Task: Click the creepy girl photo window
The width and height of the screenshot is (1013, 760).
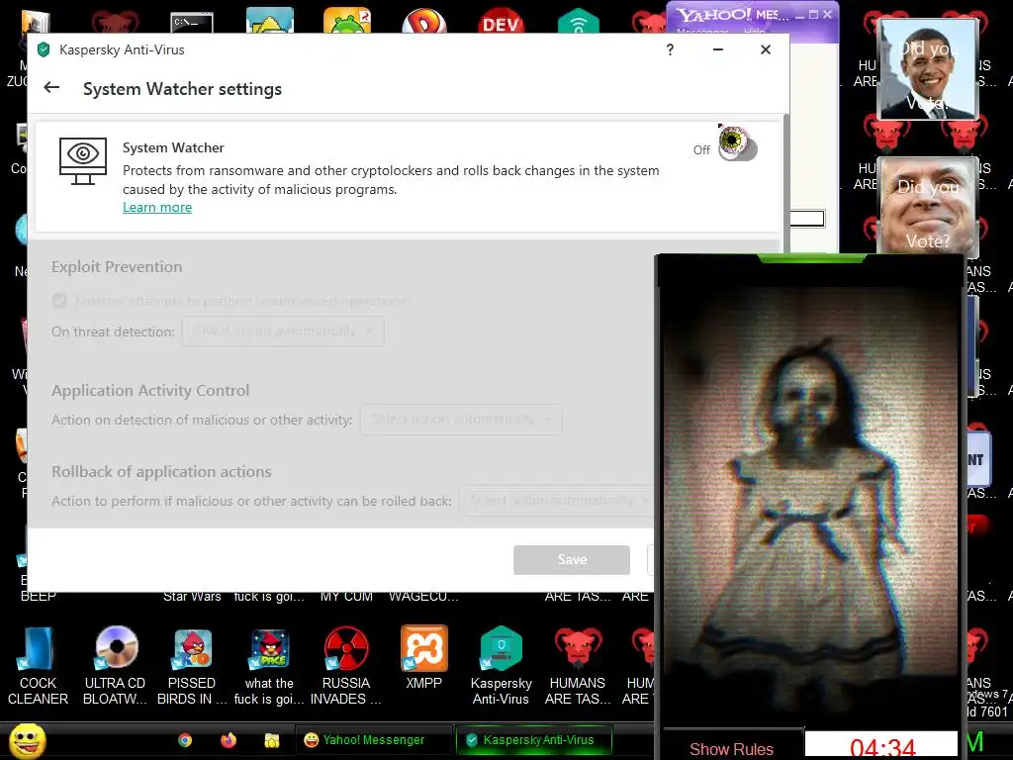Action: pos(811,508)
